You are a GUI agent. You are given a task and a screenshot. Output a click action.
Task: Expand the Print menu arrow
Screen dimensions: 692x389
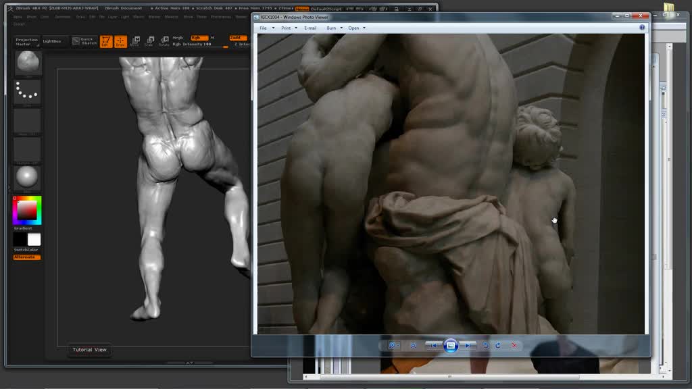(296, 28)
